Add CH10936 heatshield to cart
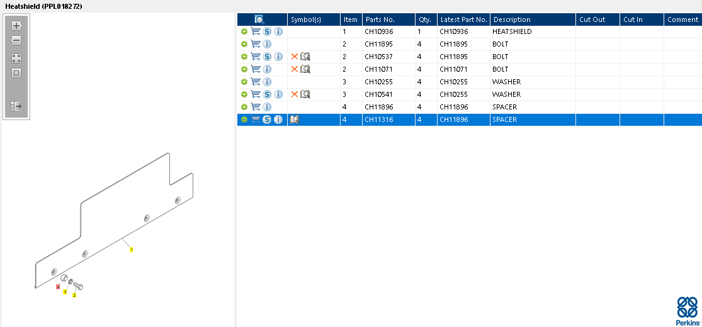 click(x=256, y=31)
